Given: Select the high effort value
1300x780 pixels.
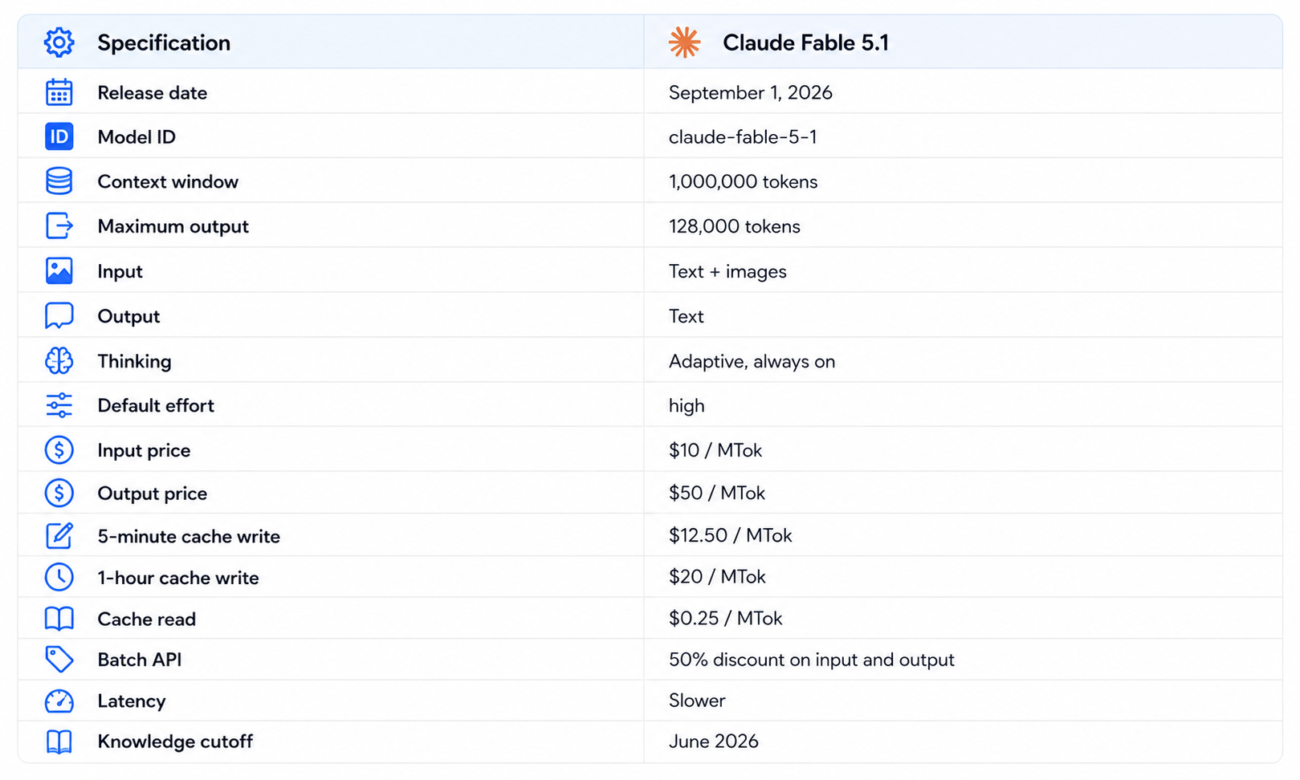Looking at the screenshot, I should pyautogui.click(x=687, y=406).
